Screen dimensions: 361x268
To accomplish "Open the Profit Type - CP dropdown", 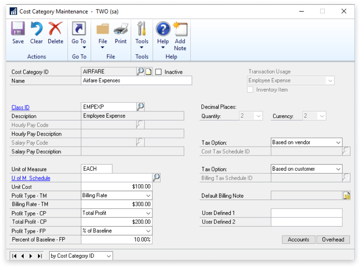I will point(148,213).
